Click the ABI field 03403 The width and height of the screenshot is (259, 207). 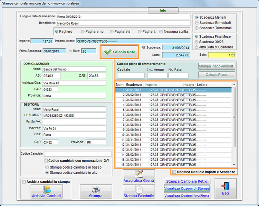[x=51, y=76]
